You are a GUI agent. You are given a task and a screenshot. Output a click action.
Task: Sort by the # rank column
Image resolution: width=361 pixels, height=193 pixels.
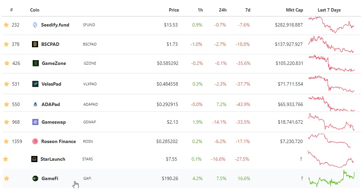click(12, 10)
